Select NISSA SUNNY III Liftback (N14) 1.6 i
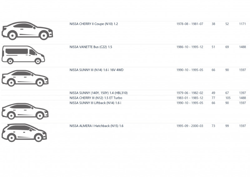This screenshot has height=177, width=250. pos(95,103)
